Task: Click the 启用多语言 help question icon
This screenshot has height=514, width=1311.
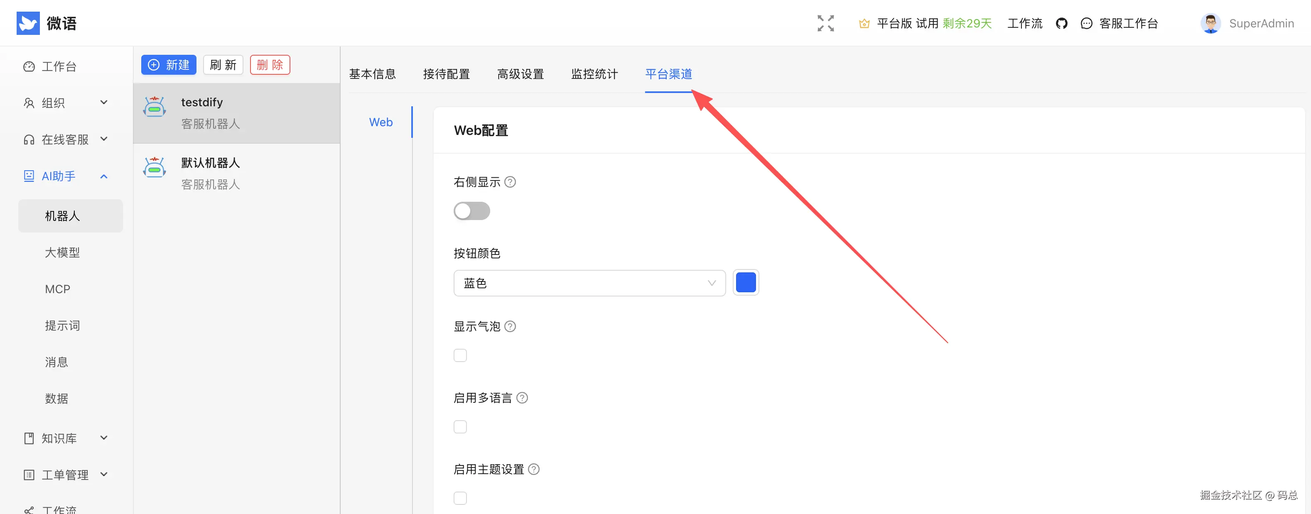Action: tap(522, 398)
